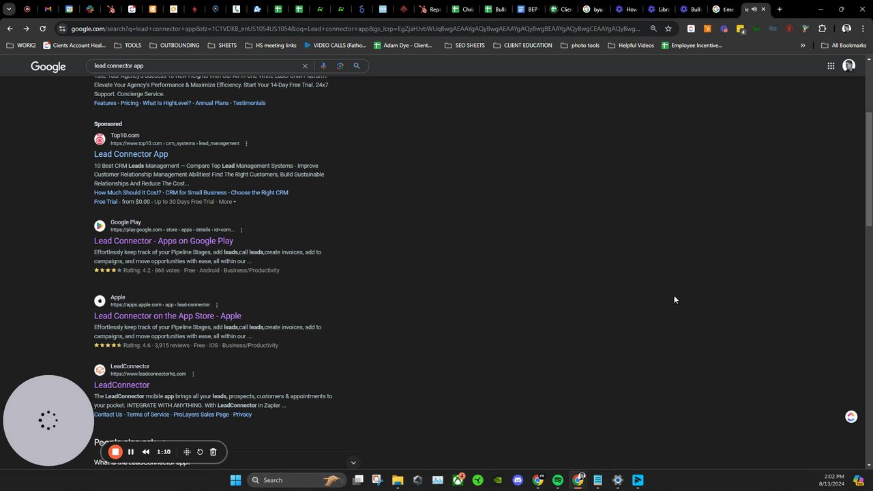Click the page vertical scrollbar thumb
This screenshot has height=491, width=873.
[x=869, y=169]
